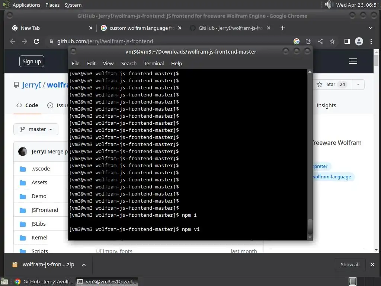Screen dimensions: 381x286
Task: Open the .vscode folder
Action: (x=41, y=169)
